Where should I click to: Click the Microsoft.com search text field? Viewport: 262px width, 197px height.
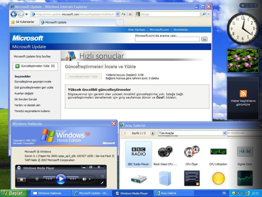coord(167,39)
